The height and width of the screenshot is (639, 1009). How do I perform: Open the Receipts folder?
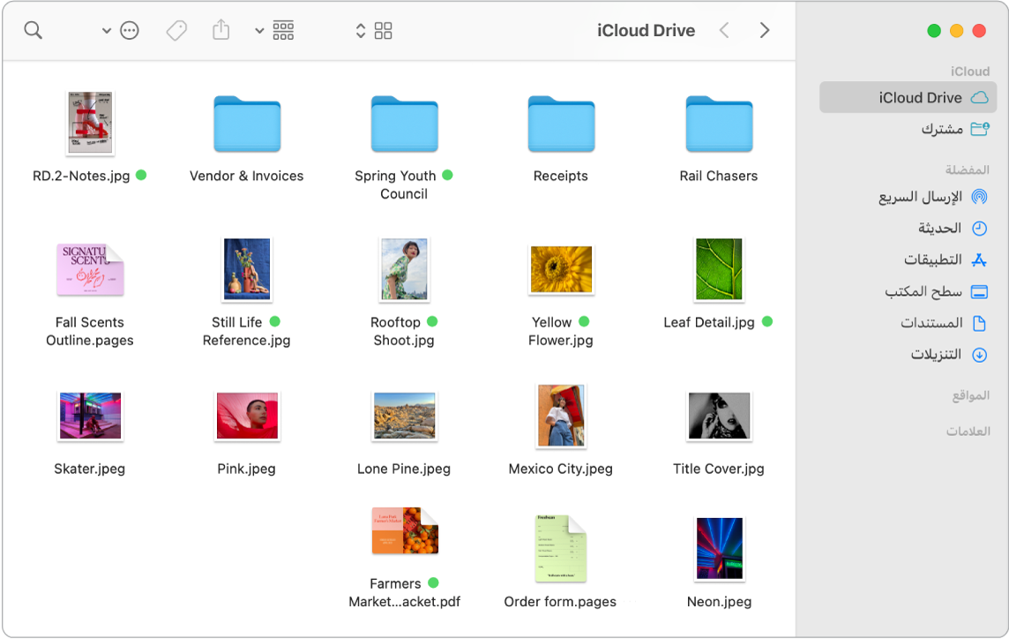[x=560, y=124]
